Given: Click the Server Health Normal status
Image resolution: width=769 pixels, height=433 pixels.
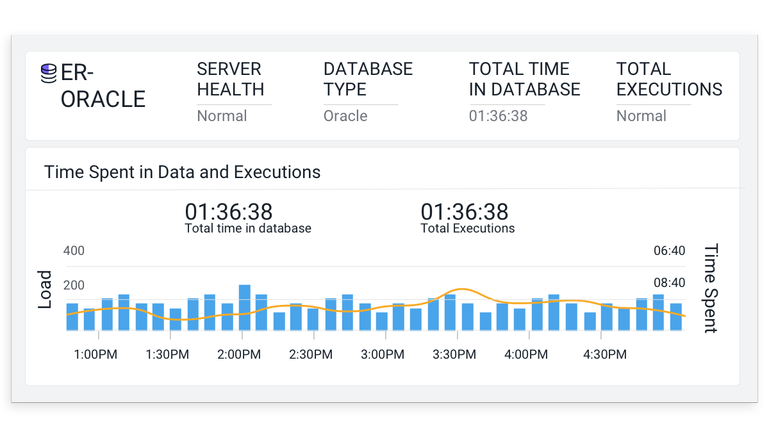Looking at the screenshot, I should point(222,116).
